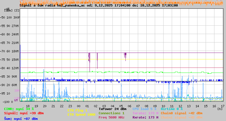Click the purple signal dip near 05 hours
This screenshot has width=226, height=121.
point(125,56)
